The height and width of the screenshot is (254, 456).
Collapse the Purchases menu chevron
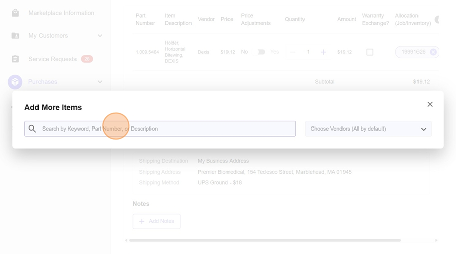click(100, 82)
